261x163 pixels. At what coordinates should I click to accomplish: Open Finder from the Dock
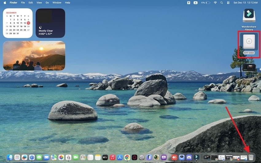click(10, 157)
